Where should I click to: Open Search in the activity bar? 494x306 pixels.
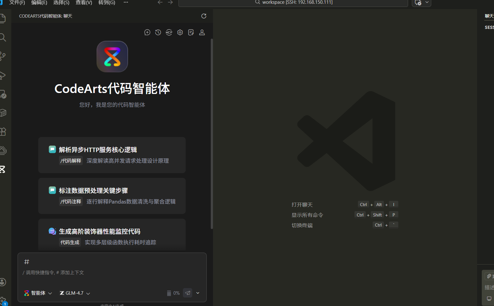pos(3,37)
